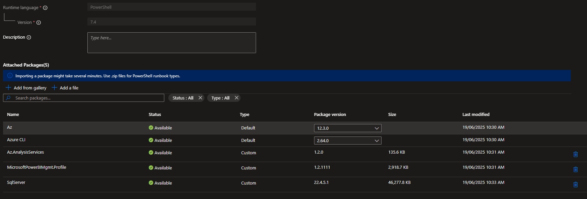This screenshot has width=587, height=199.
Task: Click the 46,277.8 KB size value
Action: click(399, 183)
